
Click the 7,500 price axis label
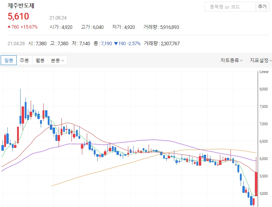264,106
